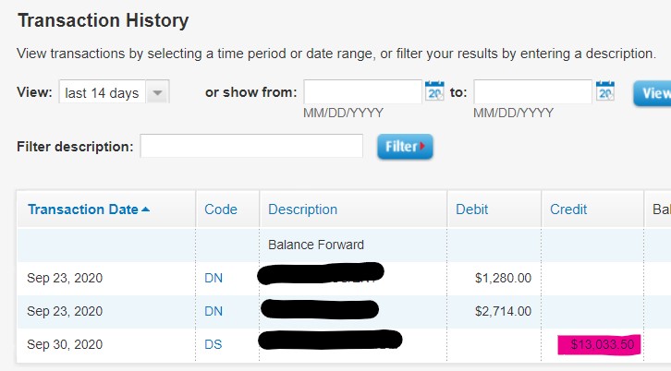The width and height of the screenshot is (671, 371).
Task: Sort by Transaction Date column header
Action: 82,209
